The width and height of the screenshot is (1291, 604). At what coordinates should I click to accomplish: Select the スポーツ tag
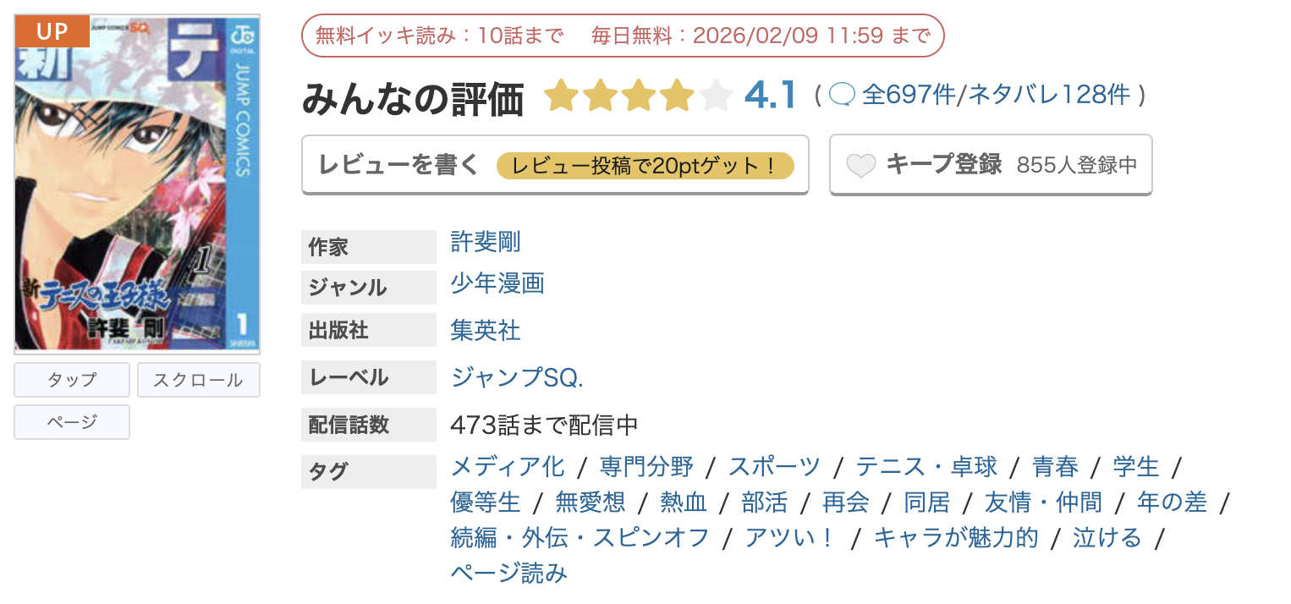[772, 466]
